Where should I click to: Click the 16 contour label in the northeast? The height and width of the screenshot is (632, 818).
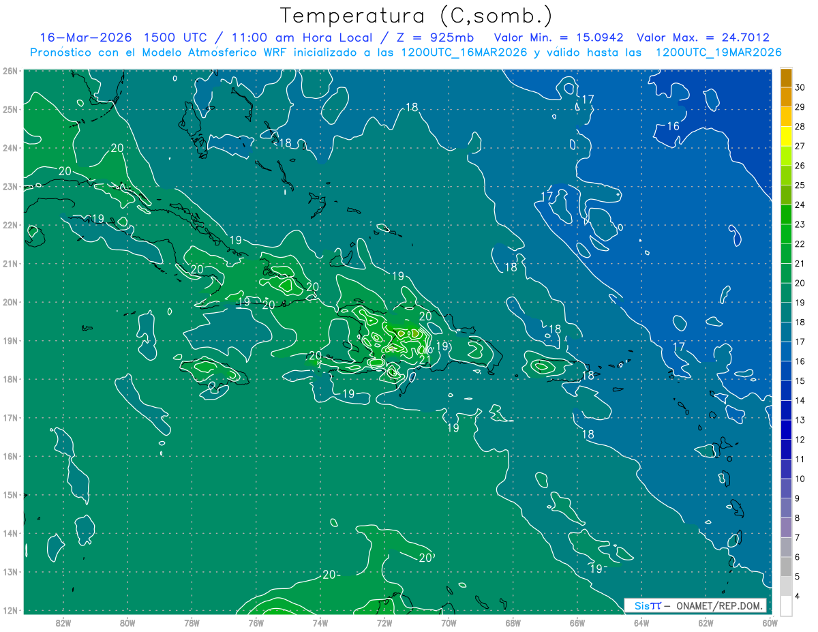tap(673, 127)
